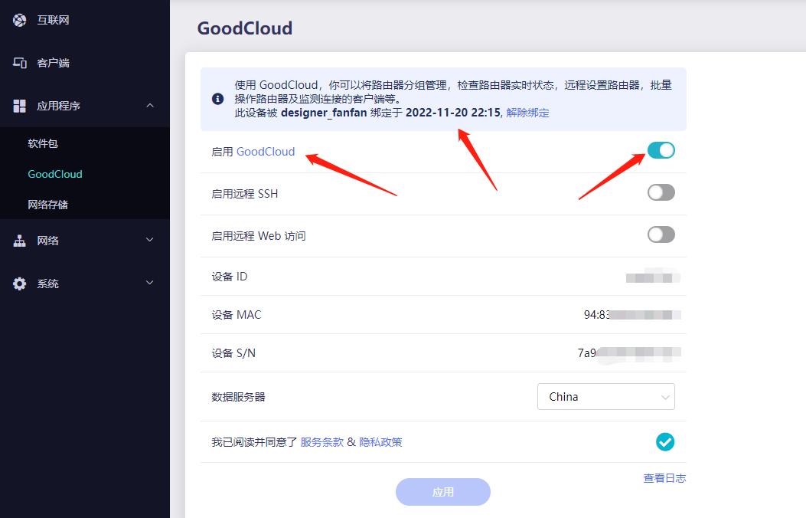Open the Terms of Service link
This screenshot has width=806, height=518.
pos(322,442)
